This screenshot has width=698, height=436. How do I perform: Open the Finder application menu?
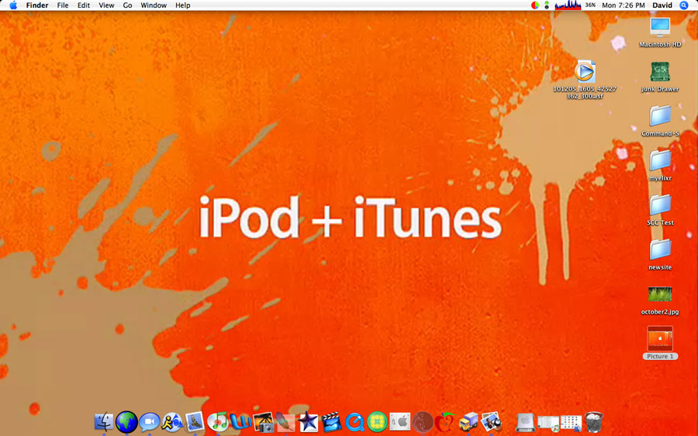(37, 5)
